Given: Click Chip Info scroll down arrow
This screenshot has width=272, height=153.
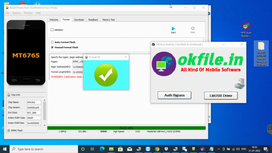Looking at the screenshot, I should 44,125.
